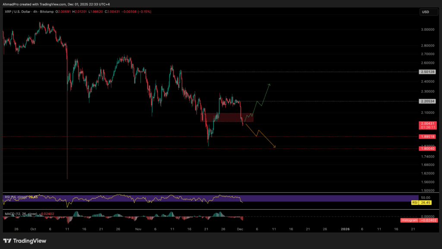
Task: Click the 2.20534 price level label
Action: [x=427, y=101]
